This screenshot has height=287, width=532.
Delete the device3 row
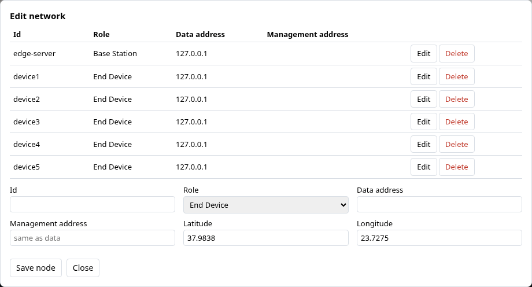[x=456, y=122]
